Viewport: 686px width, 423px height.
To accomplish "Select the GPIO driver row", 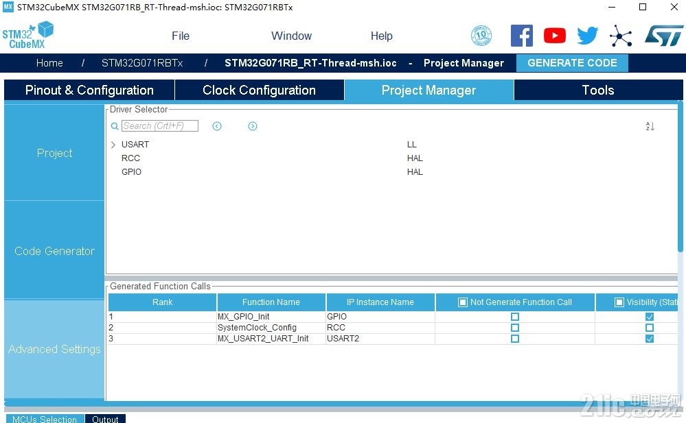I will (x=131, y=172).
